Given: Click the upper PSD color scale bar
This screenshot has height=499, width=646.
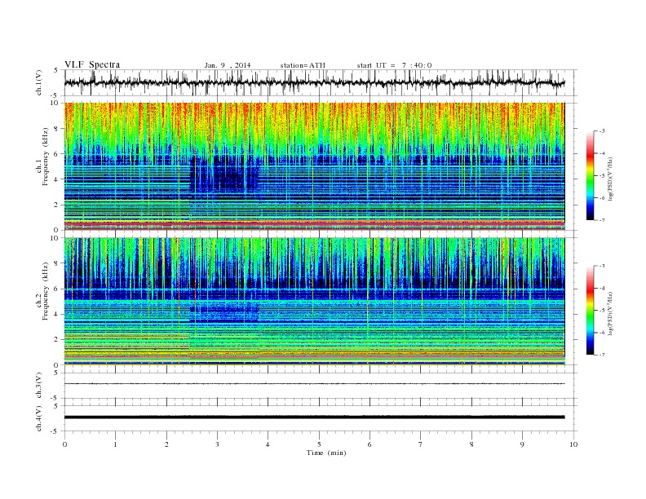Looking at the screenshot, I should (x=590, y=175).
